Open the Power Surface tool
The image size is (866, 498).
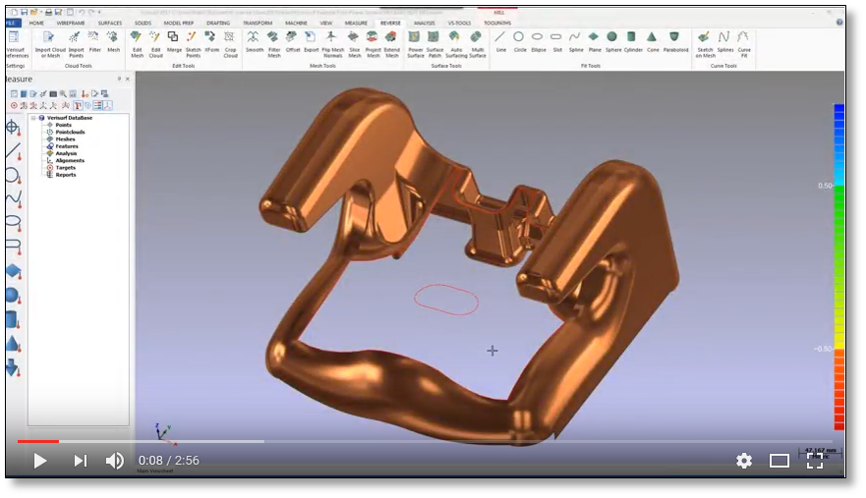coord(416,44)
